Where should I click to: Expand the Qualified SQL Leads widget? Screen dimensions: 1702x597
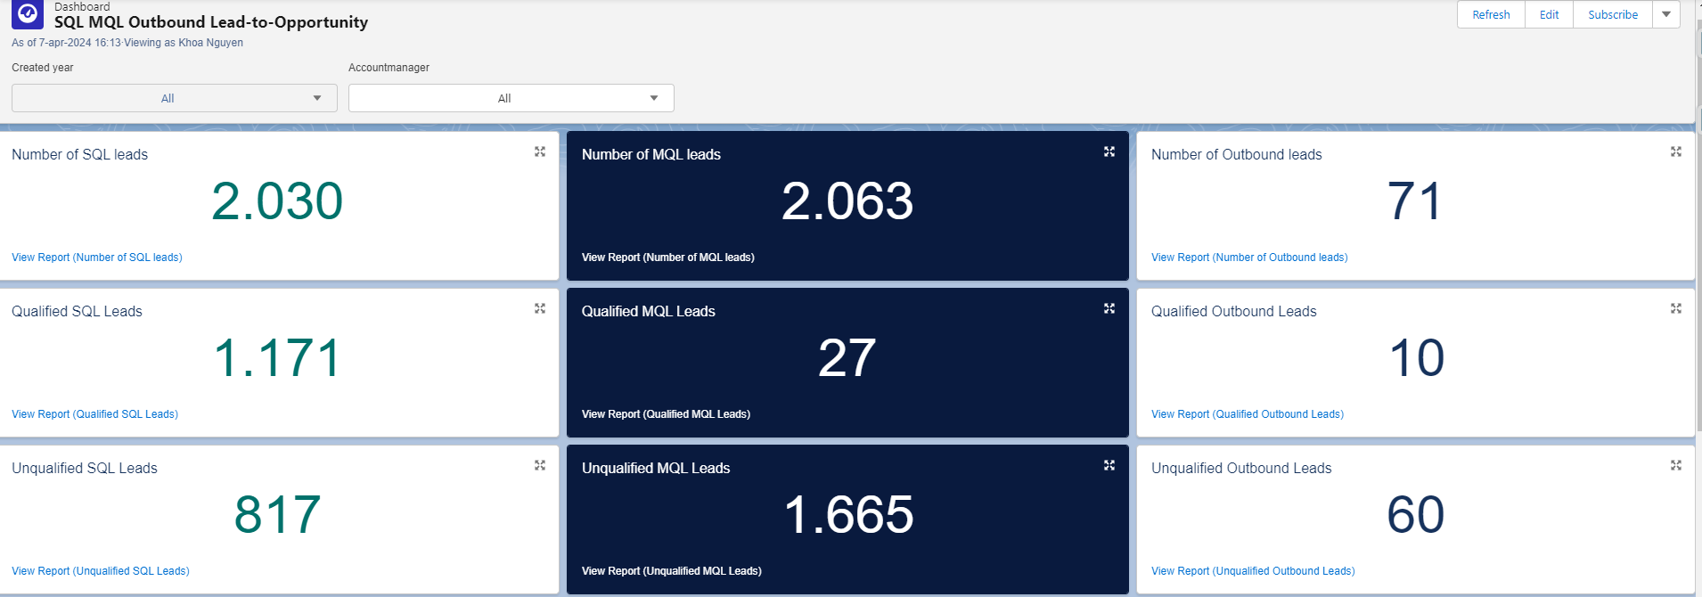pos(539,308)
